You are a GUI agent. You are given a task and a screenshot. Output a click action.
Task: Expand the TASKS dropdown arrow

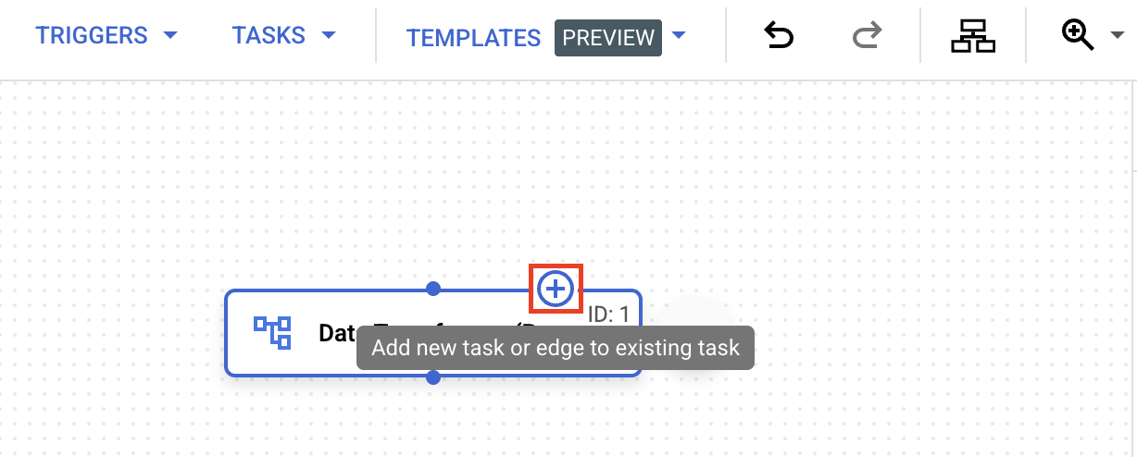tap(328, 36)
